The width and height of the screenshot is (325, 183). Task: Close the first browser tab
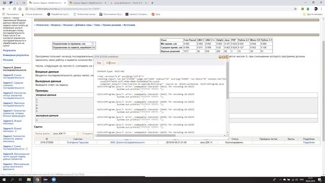click(x=65, y=3)
